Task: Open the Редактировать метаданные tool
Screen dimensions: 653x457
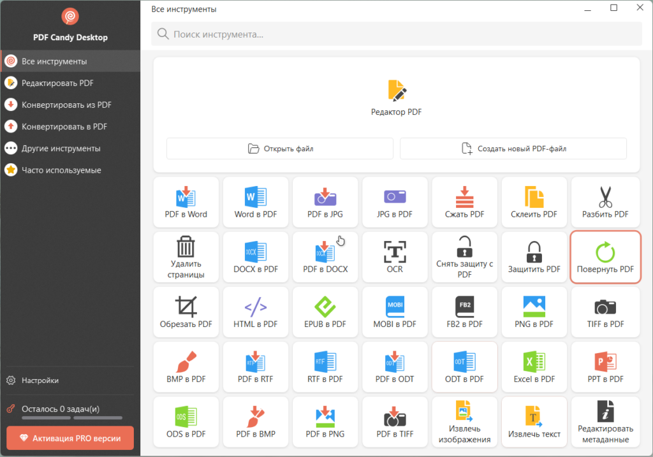Action: click(605, 422)
